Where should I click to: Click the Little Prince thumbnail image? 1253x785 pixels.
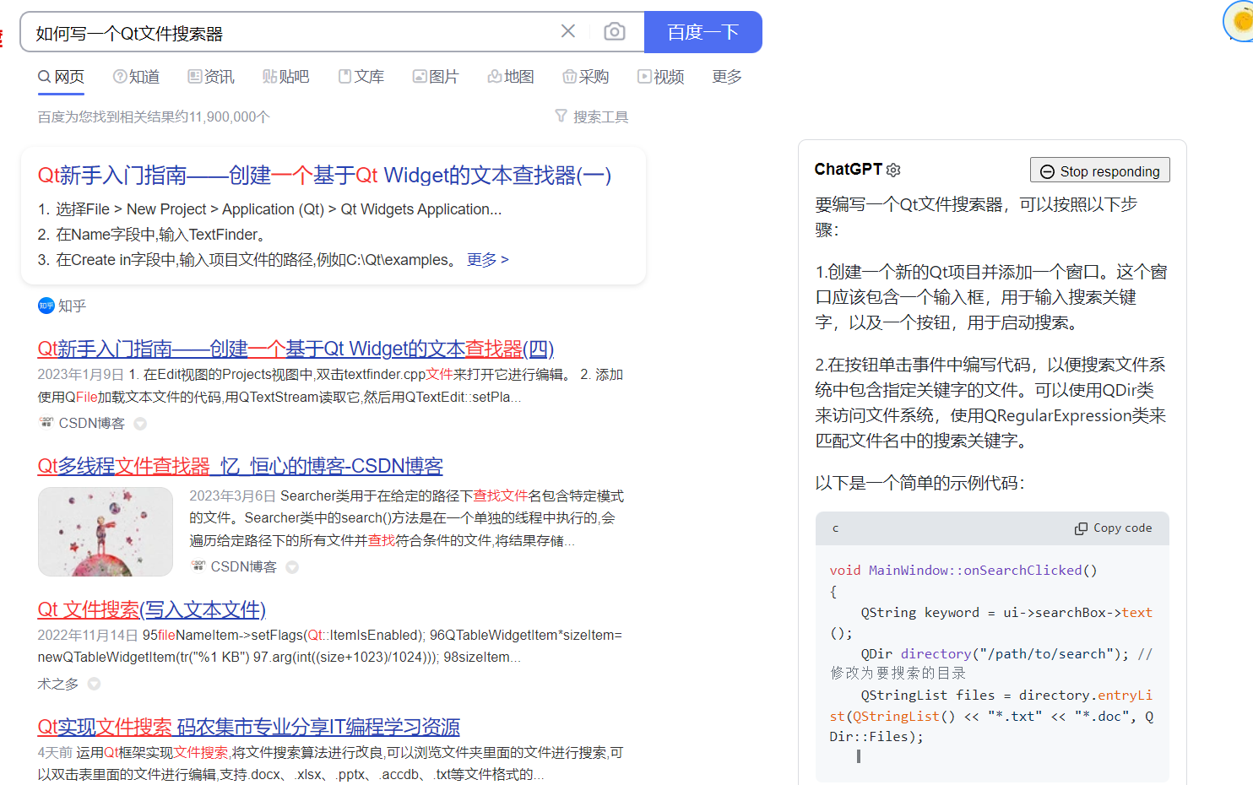(x=106, y=532)
